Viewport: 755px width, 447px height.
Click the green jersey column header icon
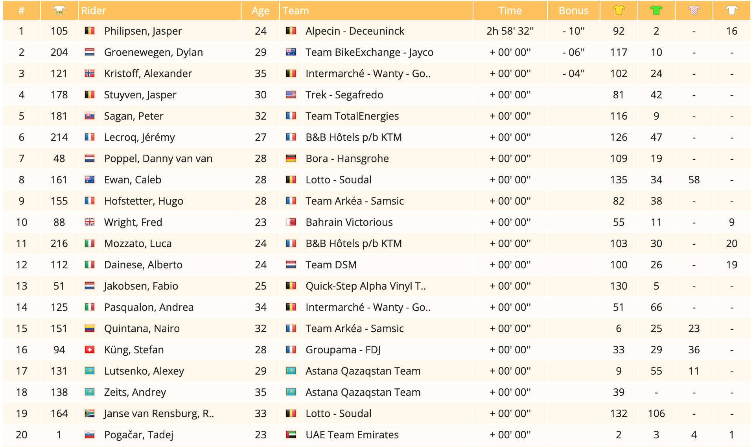coord(656,11)
